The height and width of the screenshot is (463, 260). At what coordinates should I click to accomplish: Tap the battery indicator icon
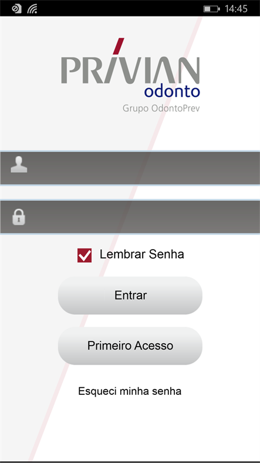(211, 9)
